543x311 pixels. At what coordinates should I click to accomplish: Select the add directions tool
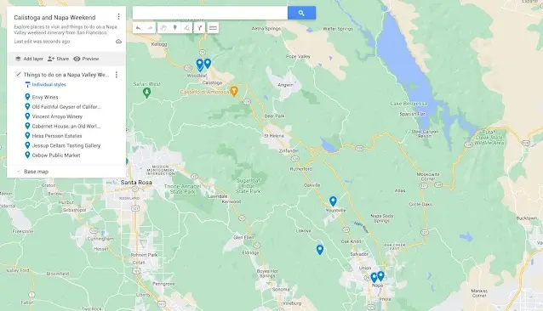(199, 28)
